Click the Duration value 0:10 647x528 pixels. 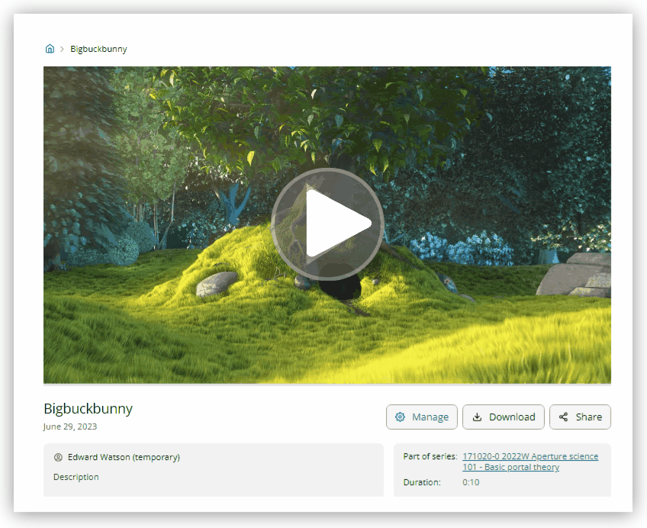click(x=471, y=482)
